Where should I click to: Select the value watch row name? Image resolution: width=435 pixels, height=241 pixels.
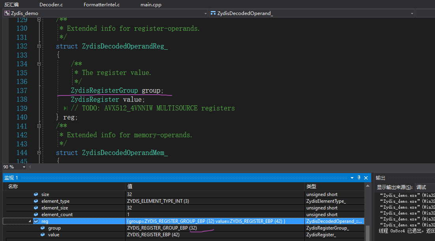point(54,235)
